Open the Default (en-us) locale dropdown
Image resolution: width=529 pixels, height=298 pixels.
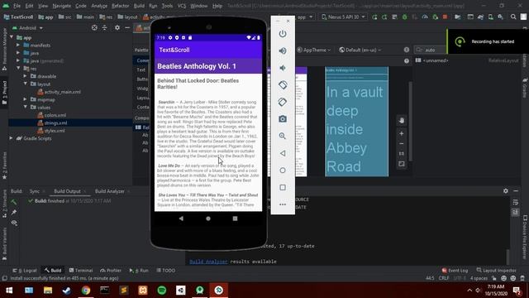360,50
